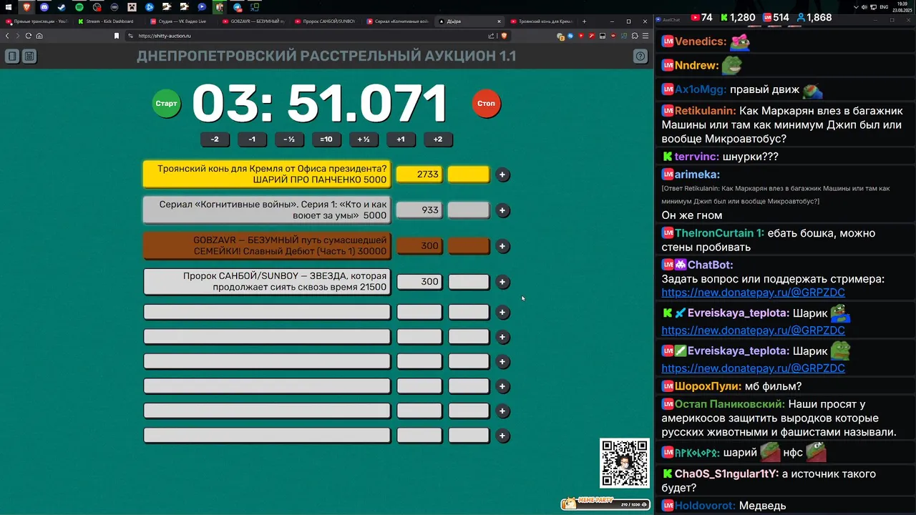This screenshot has width=916, height=515.
Task: Bookmark the page with bookmark icon
Action: (117, 36)
